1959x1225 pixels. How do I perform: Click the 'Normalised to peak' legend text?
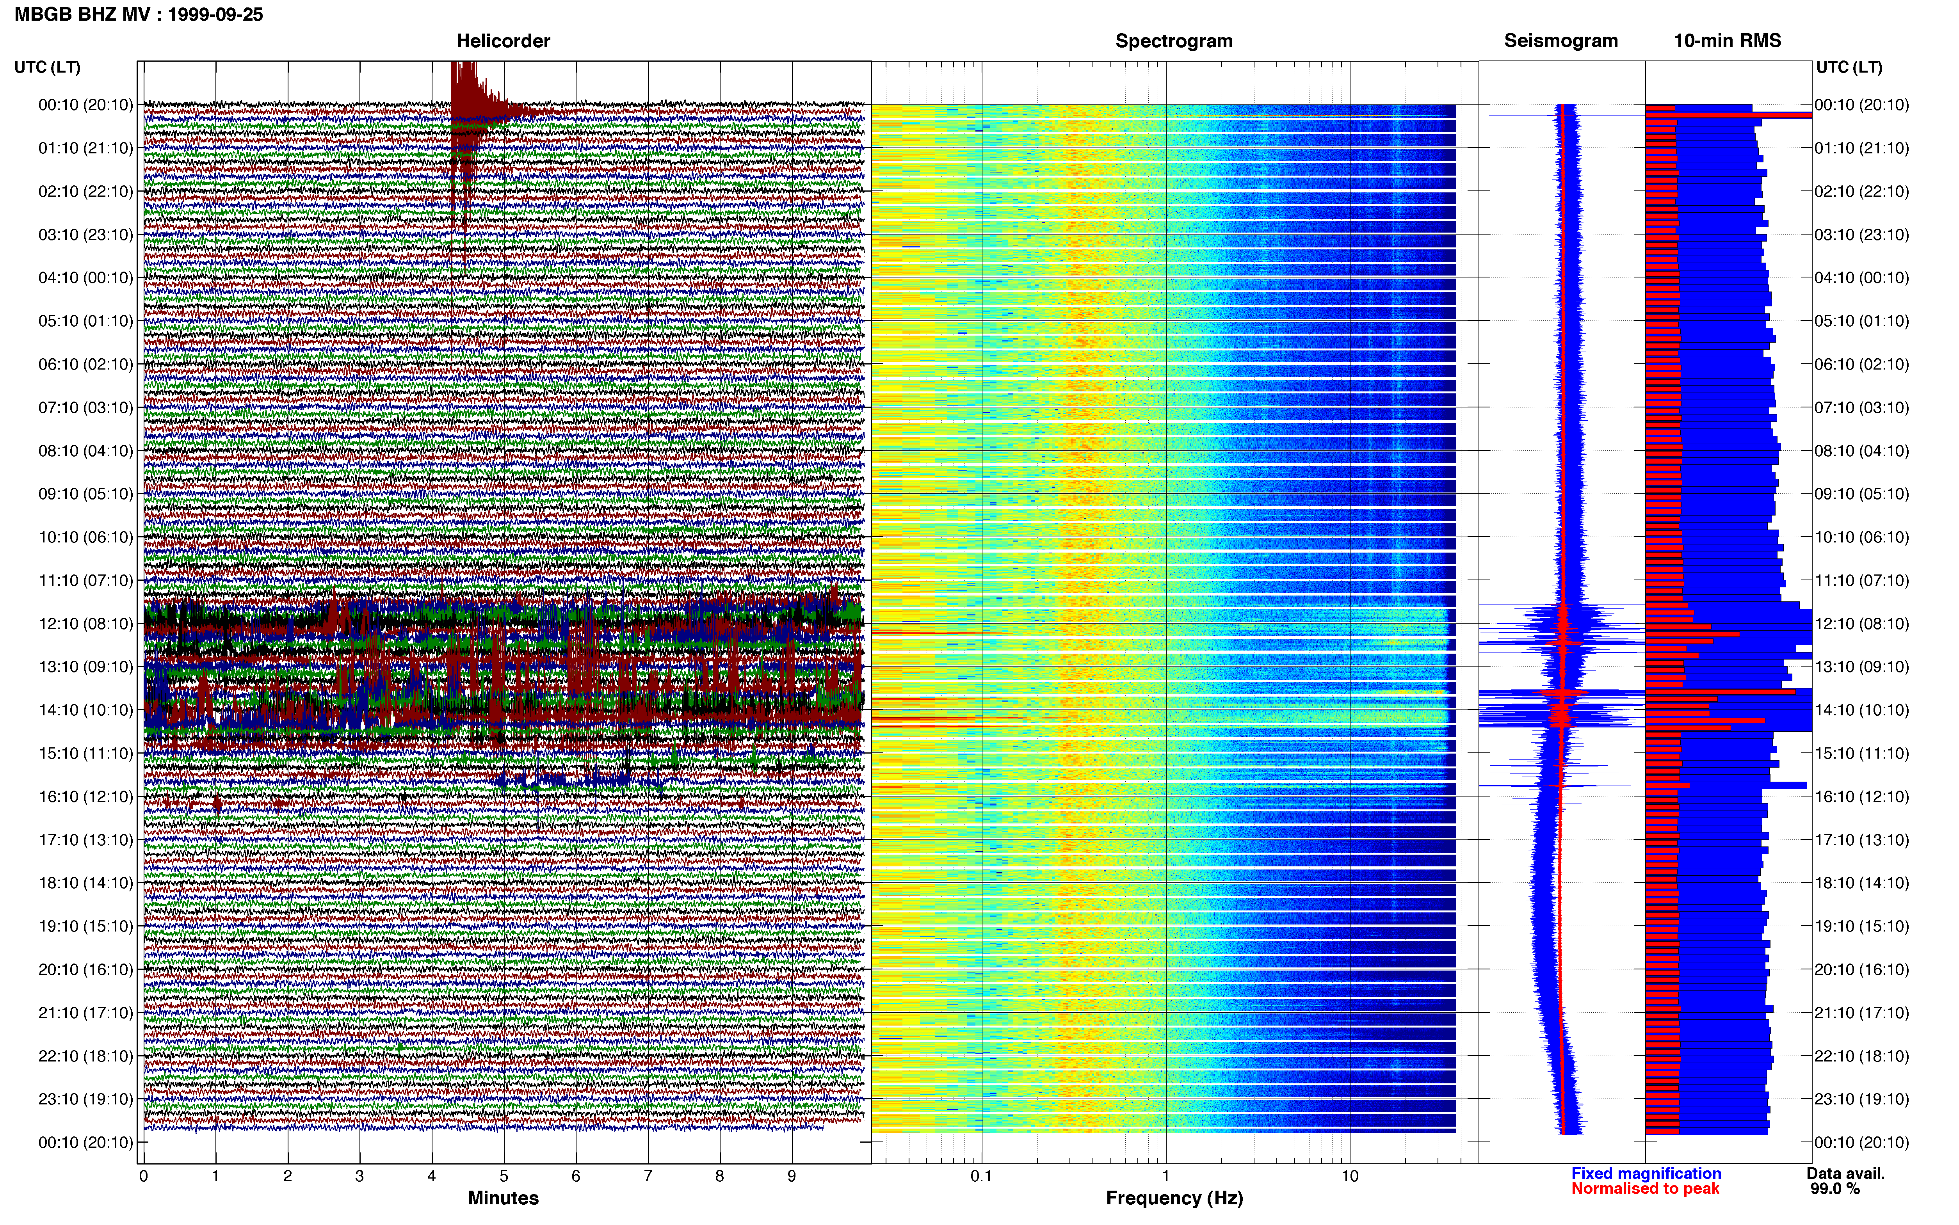1645,1189
